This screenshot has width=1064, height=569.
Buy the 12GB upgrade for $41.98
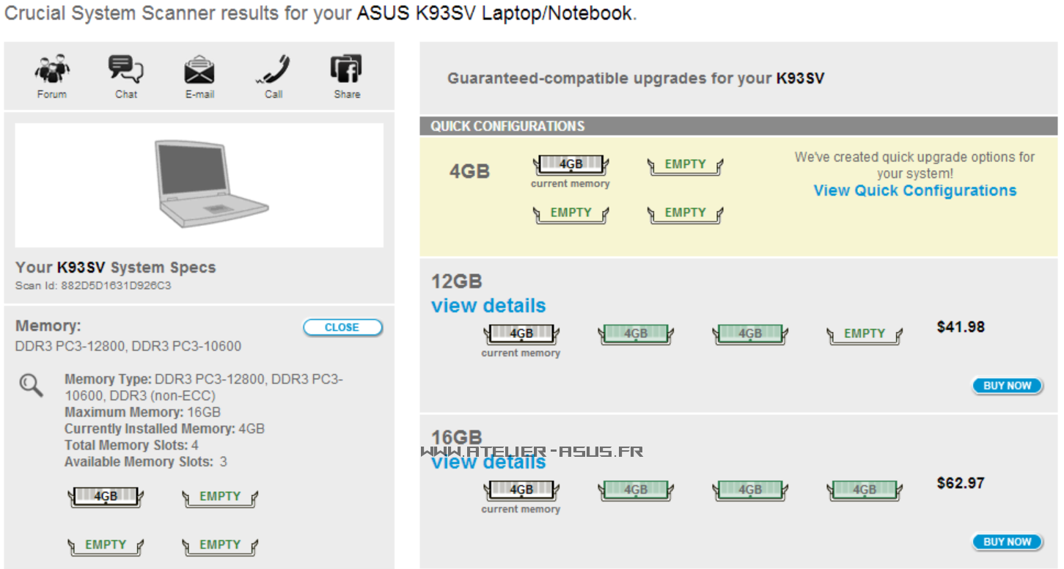click(1008, 386)
